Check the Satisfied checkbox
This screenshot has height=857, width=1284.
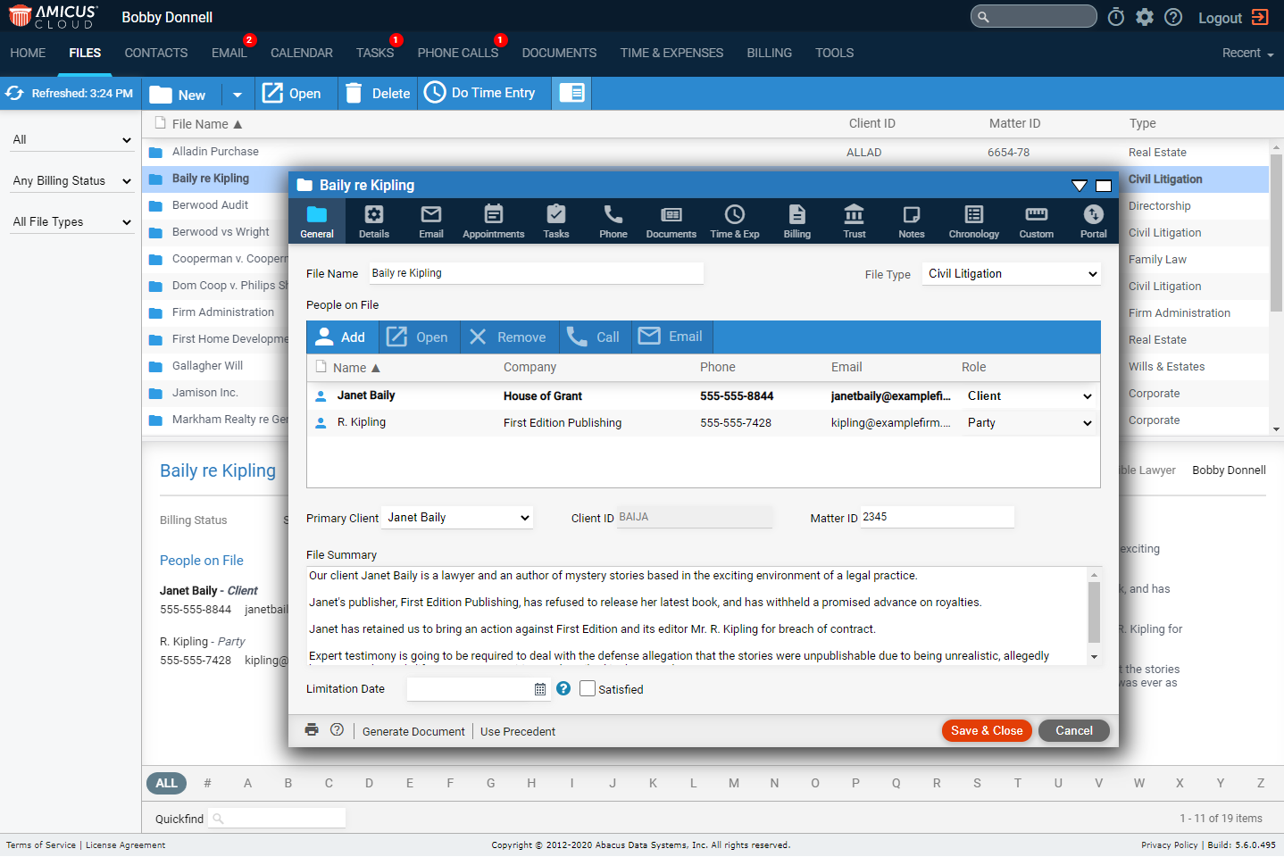pyautogui.click(x=588, y=688)
